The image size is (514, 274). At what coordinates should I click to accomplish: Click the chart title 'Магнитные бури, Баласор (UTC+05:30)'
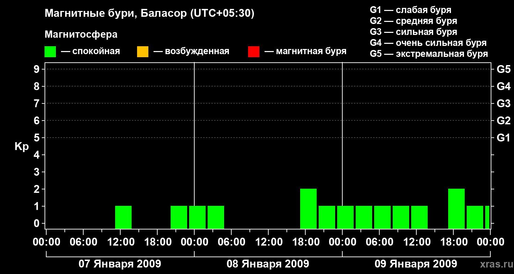(x=150, y=14)
